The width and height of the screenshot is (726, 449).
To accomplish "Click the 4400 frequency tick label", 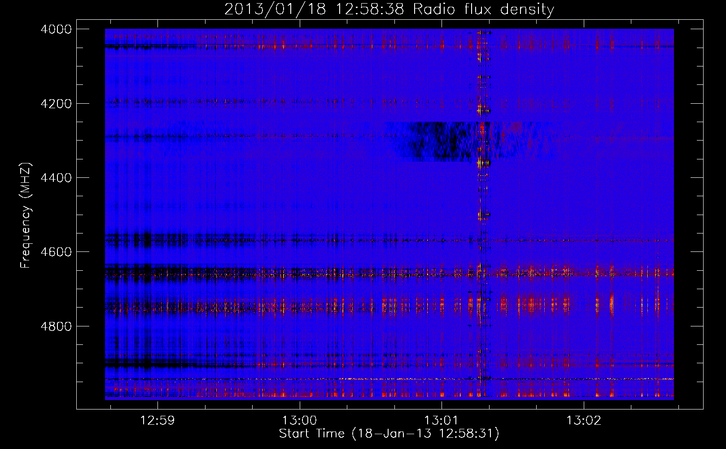I will (56, 178).
